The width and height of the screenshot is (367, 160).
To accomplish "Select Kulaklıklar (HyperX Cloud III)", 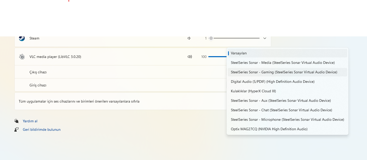I will tap(287, 91).
